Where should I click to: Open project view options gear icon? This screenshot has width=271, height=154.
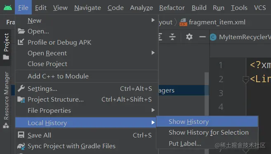tap(189, 37)
